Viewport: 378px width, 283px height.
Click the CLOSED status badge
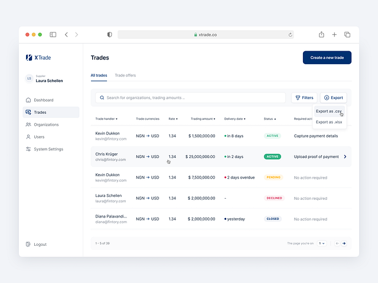(x=273, y=219)
